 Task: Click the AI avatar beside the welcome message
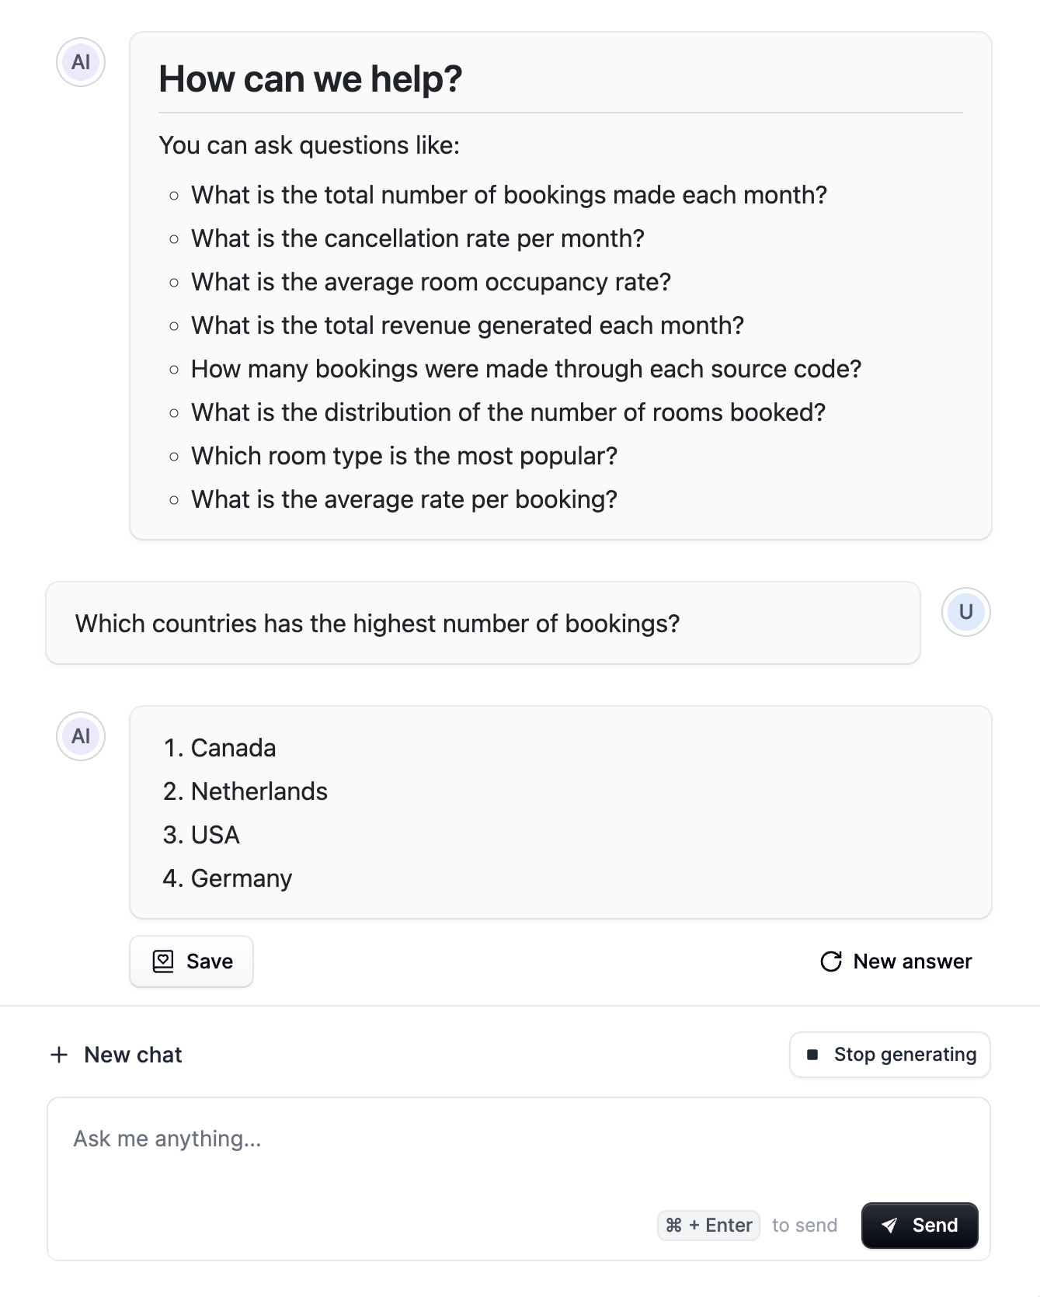(81, 62)
